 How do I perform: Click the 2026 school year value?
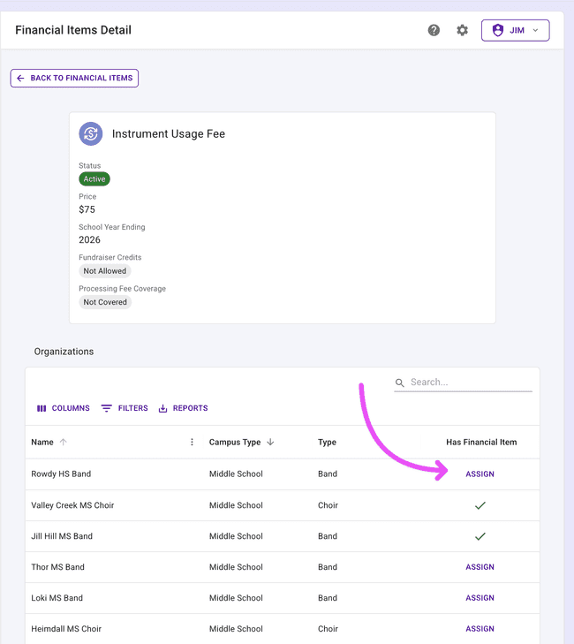coord(89,240)
